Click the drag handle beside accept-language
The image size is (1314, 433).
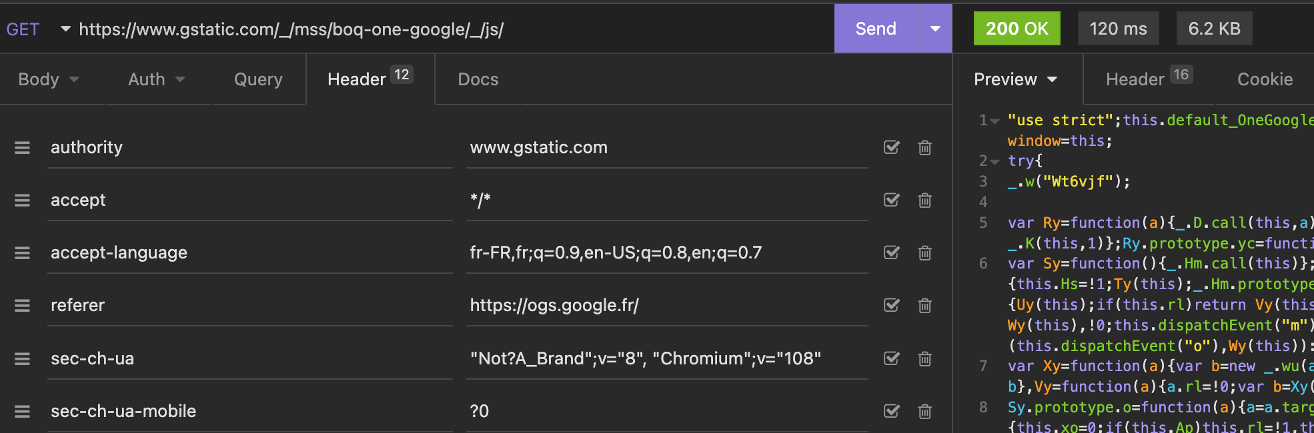click(22, 252)
